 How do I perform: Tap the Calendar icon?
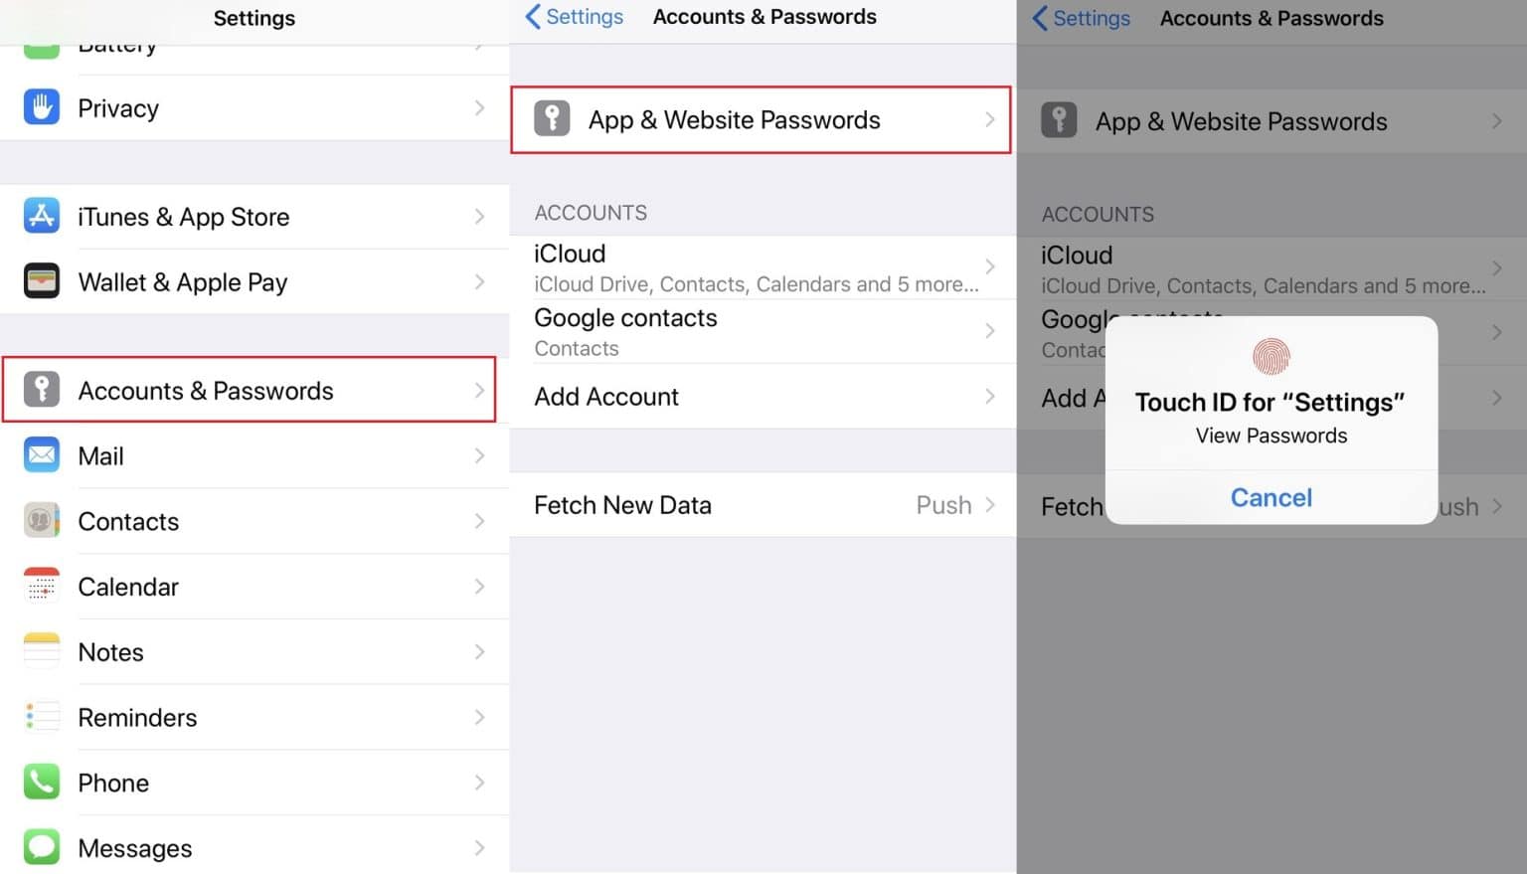(x=42, y=586)
